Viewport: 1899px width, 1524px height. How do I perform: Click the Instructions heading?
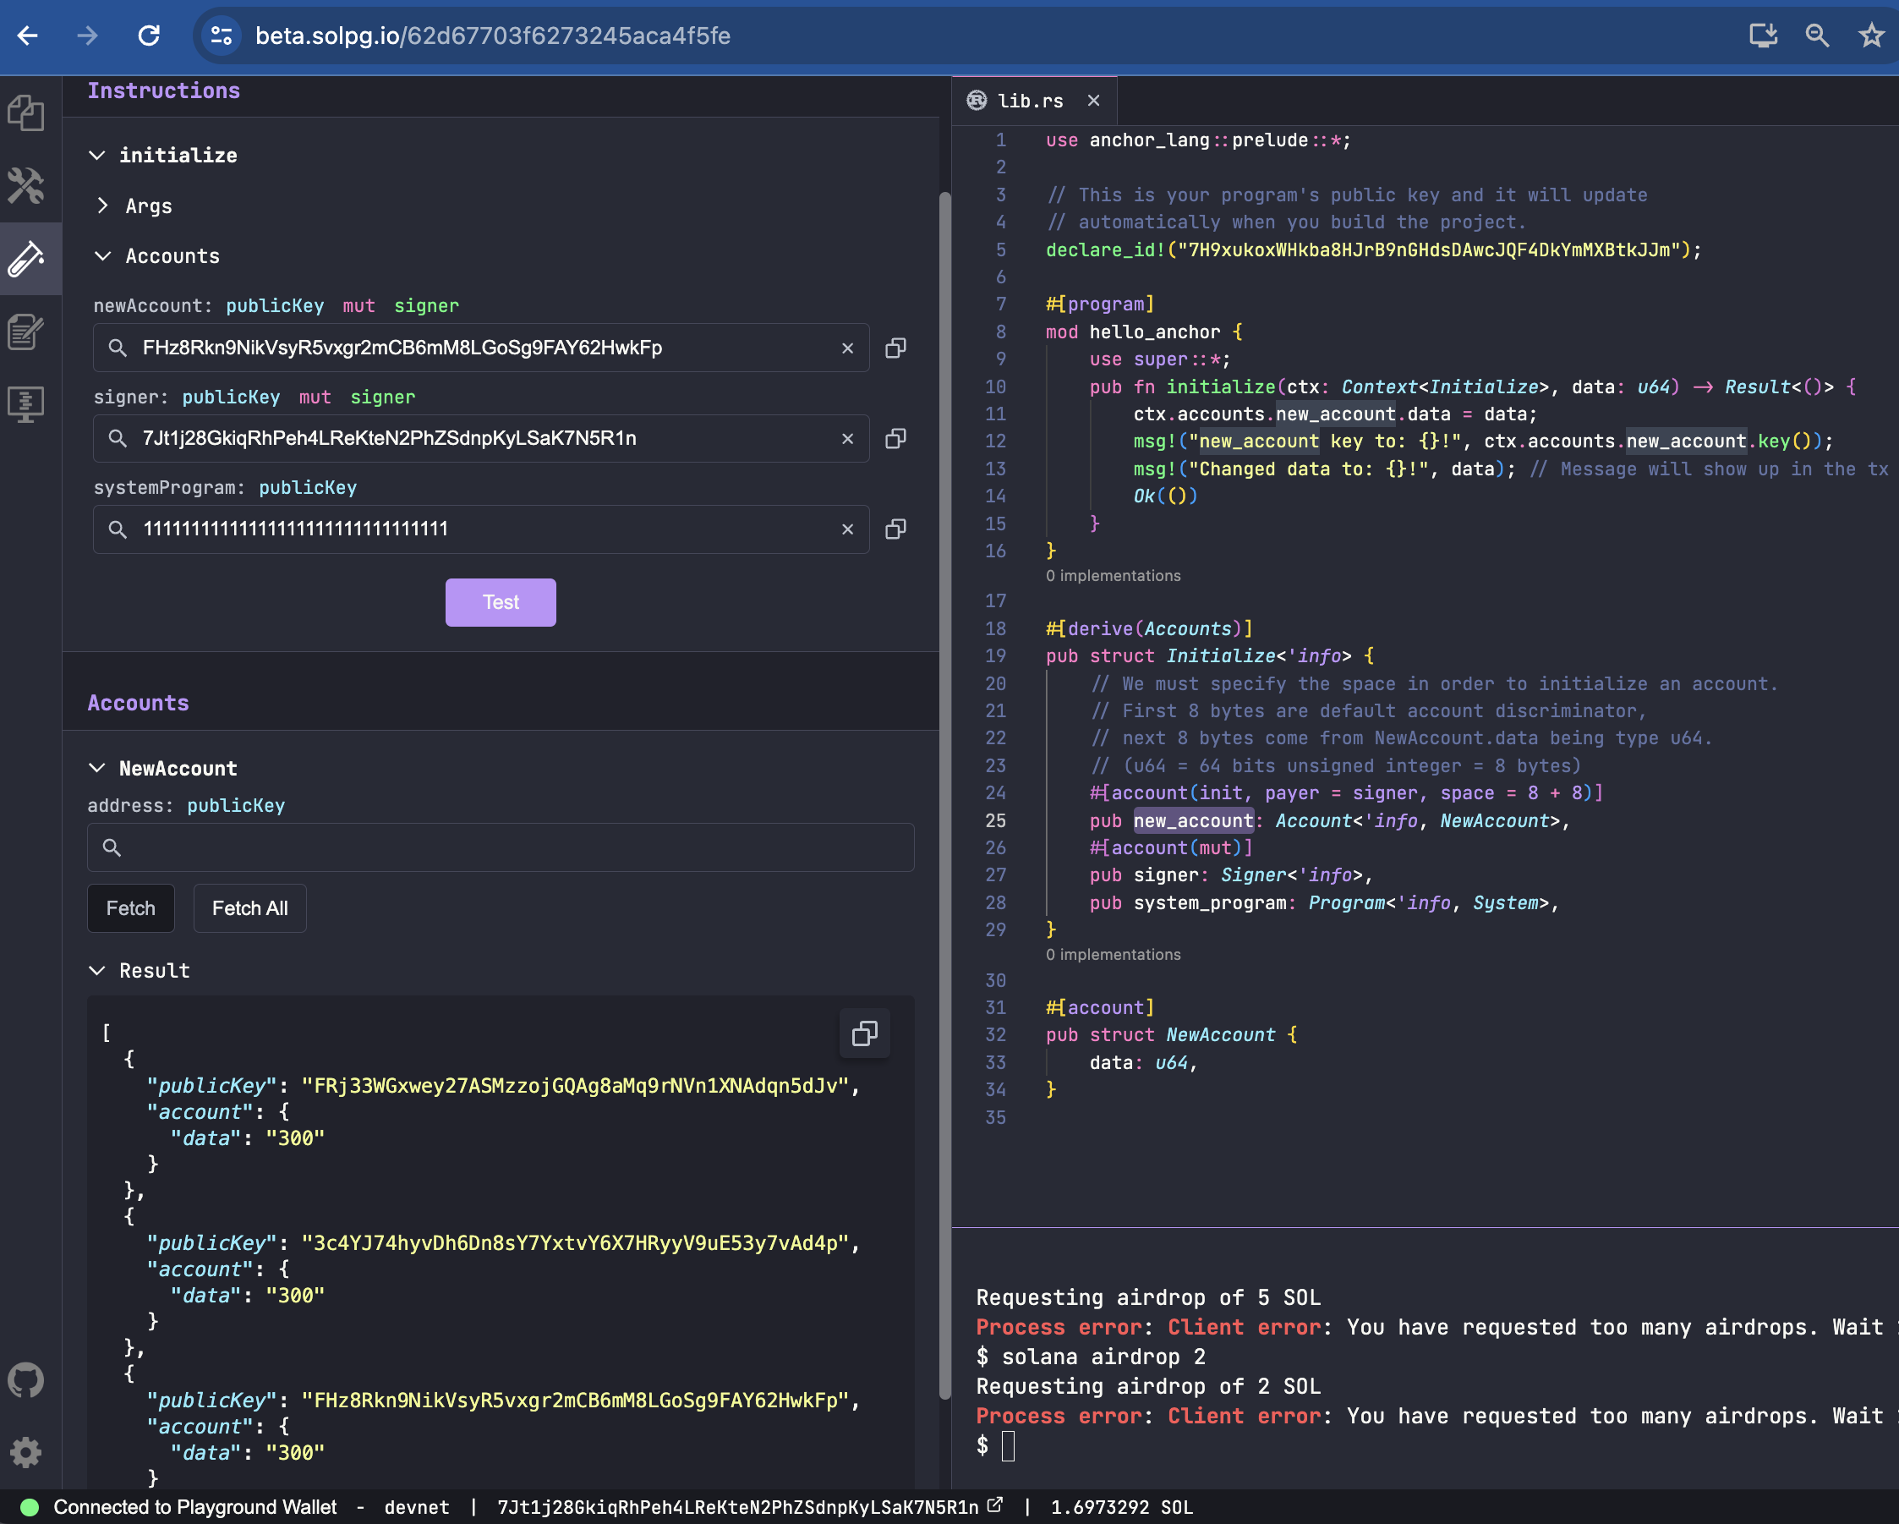coord(164,90)
